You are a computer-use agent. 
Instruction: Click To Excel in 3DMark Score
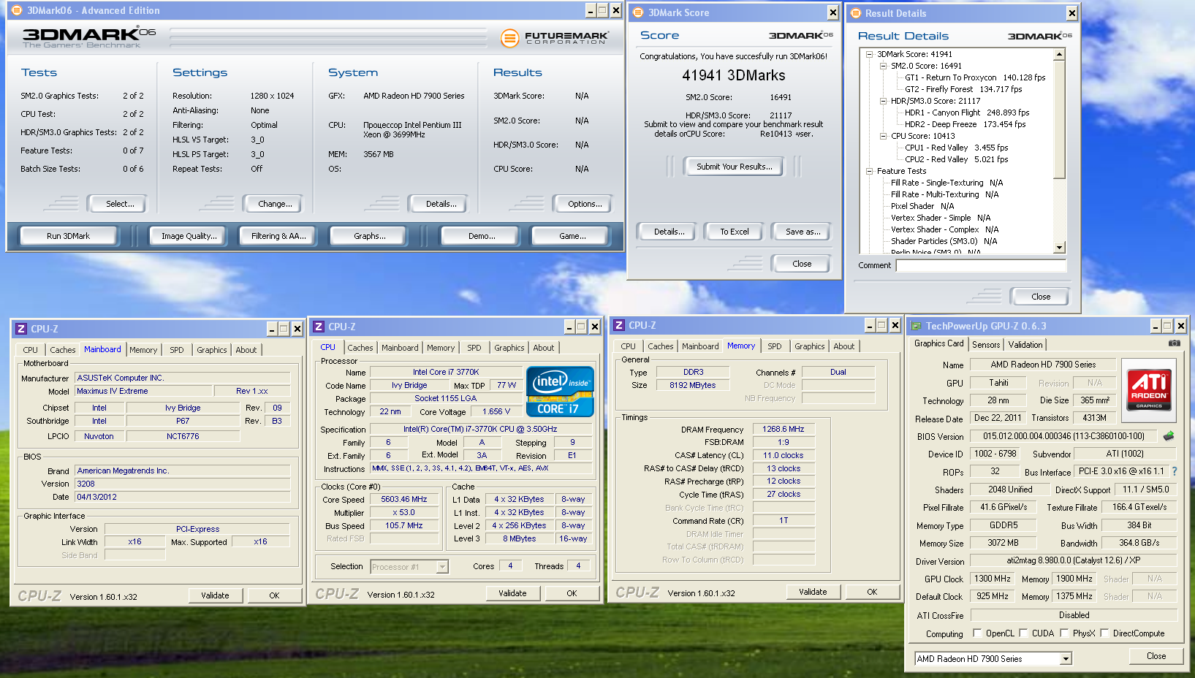pyautogui.click(x=734, y=232)
